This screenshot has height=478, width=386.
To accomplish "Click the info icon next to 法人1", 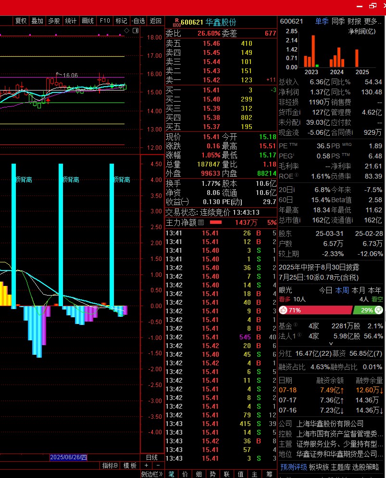I will pos(299,335).
